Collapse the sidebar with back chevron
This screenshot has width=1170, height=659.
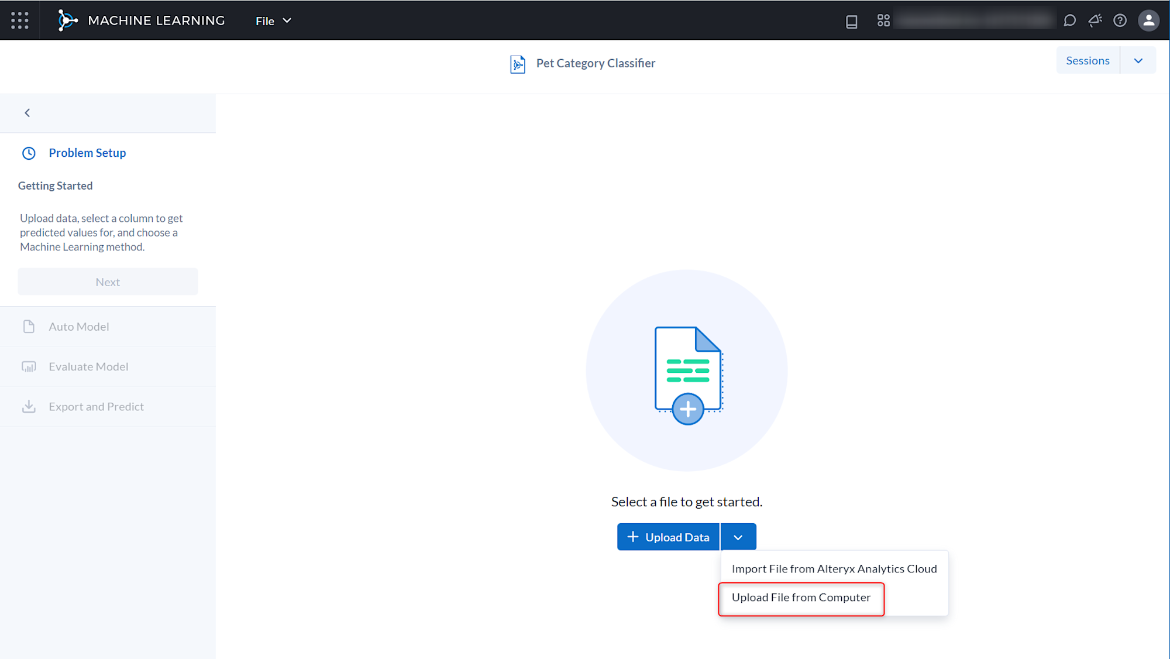(x=27, y=113)
